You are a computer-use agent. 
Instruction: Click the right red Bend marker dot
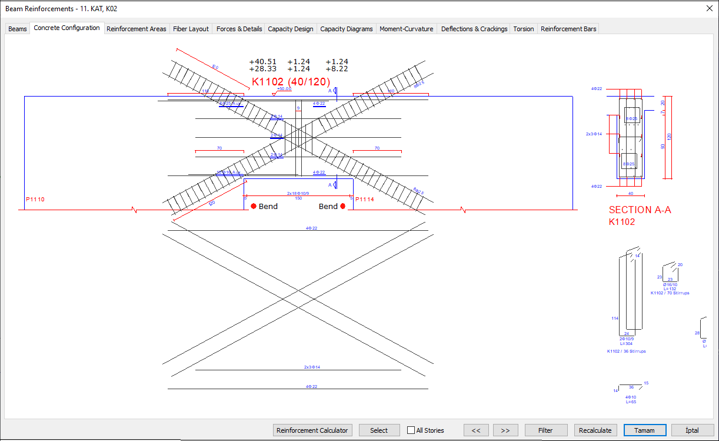click(x=343, y=206)
